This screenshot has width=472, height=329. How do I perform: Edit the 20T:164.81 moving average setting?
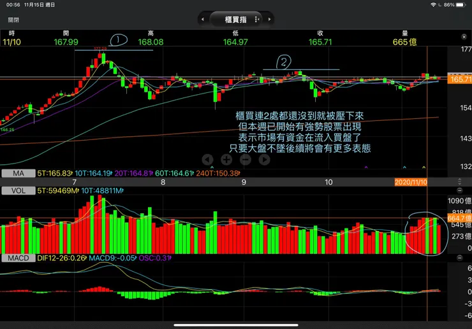click(x=133, y=173)
